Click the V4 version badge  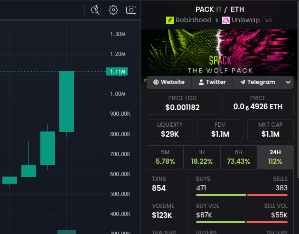(268, 20)
